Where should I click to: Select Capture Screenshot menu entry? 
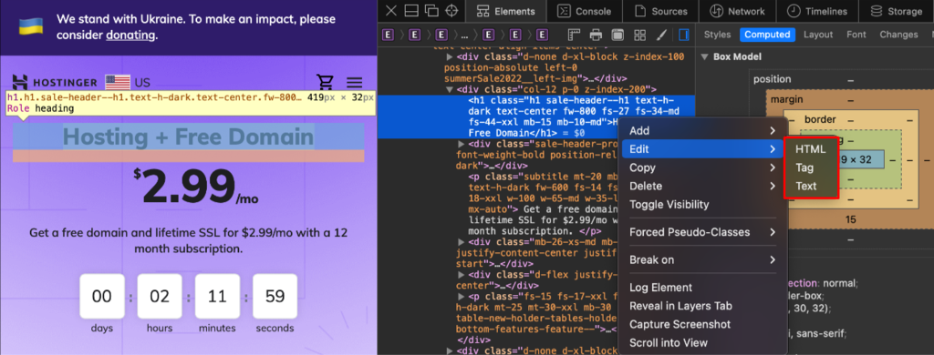680,324
